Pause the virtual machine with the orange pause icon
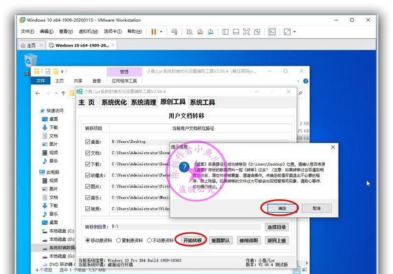The height and width of the screenshot is (274, 393). 153,32
